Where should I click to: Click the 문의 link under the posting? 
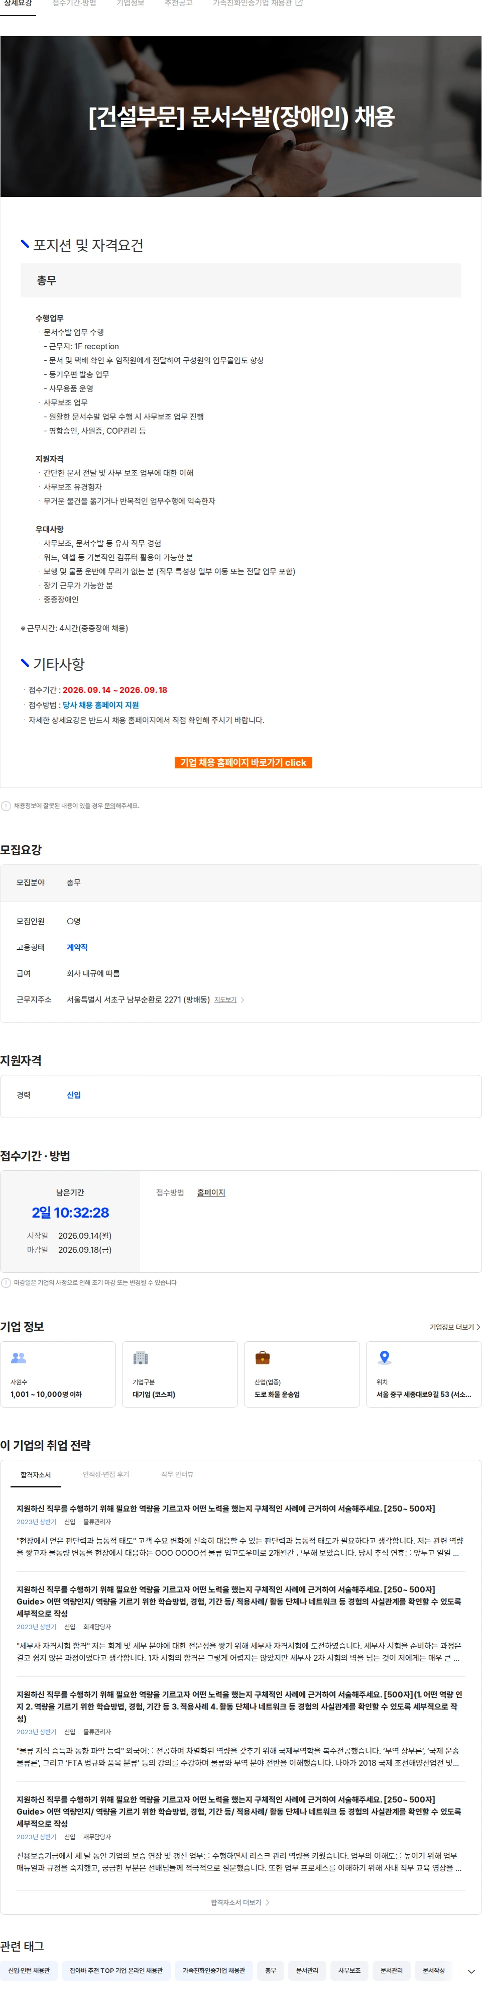110,806
